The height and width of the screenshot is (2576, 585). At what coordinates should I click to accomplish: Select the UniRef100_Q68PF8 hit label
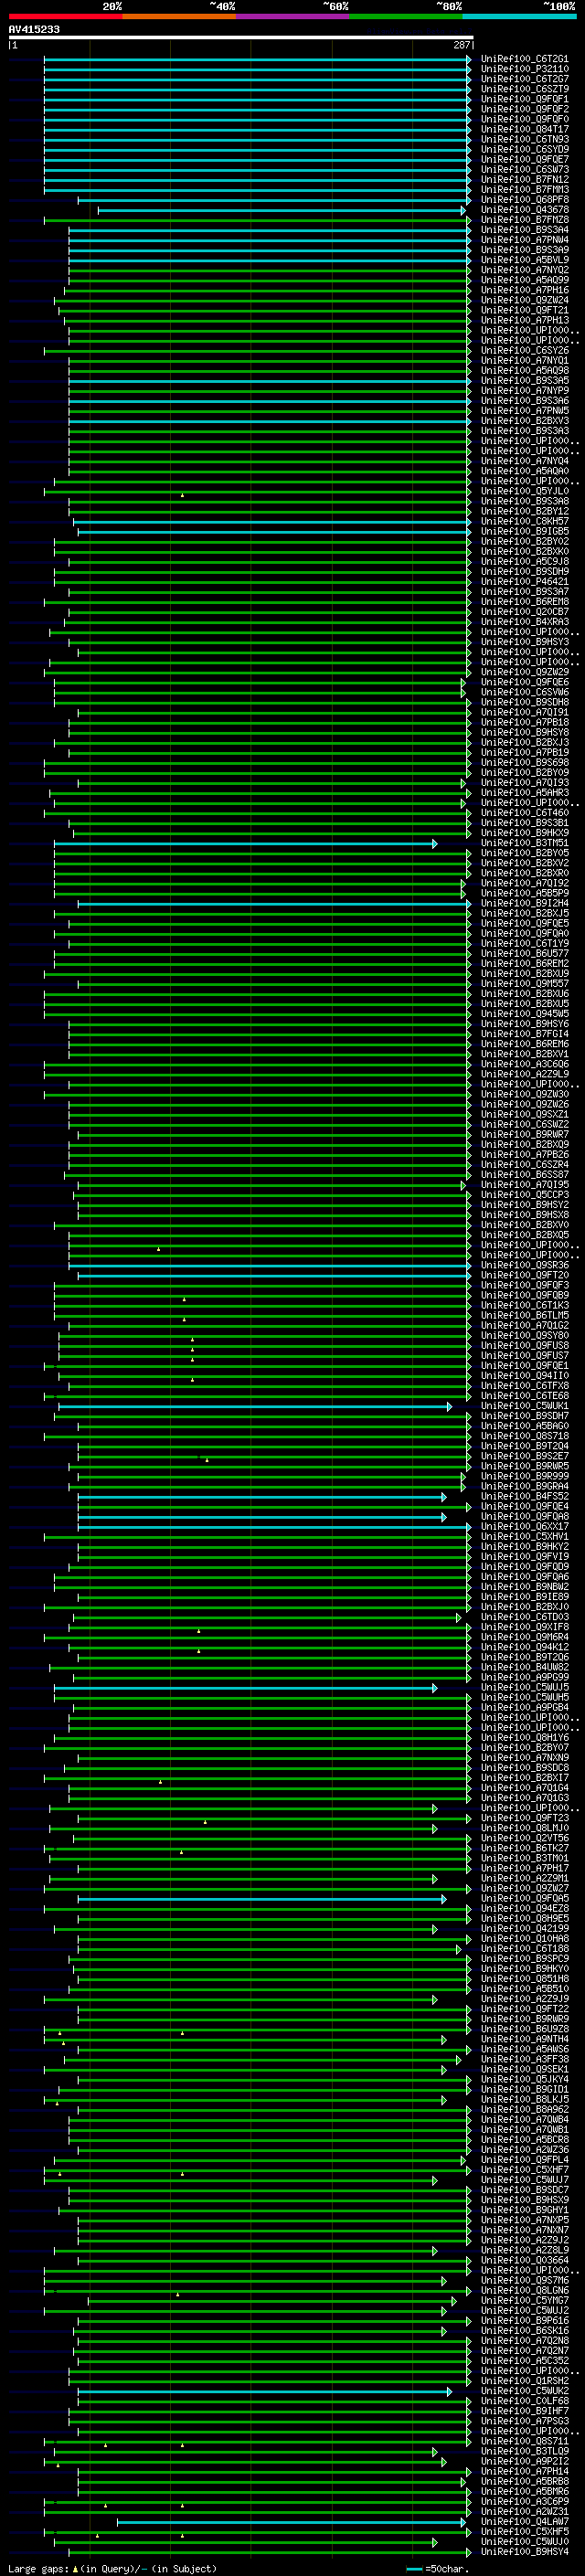tap(525, 200)
